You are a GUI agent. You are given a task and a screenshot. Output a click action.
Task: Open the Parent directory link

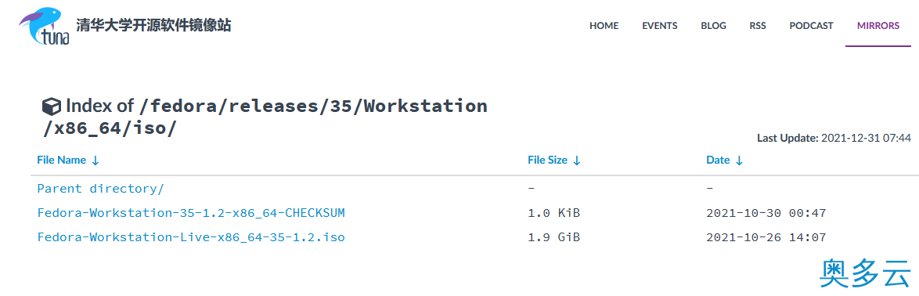[100, 189]
